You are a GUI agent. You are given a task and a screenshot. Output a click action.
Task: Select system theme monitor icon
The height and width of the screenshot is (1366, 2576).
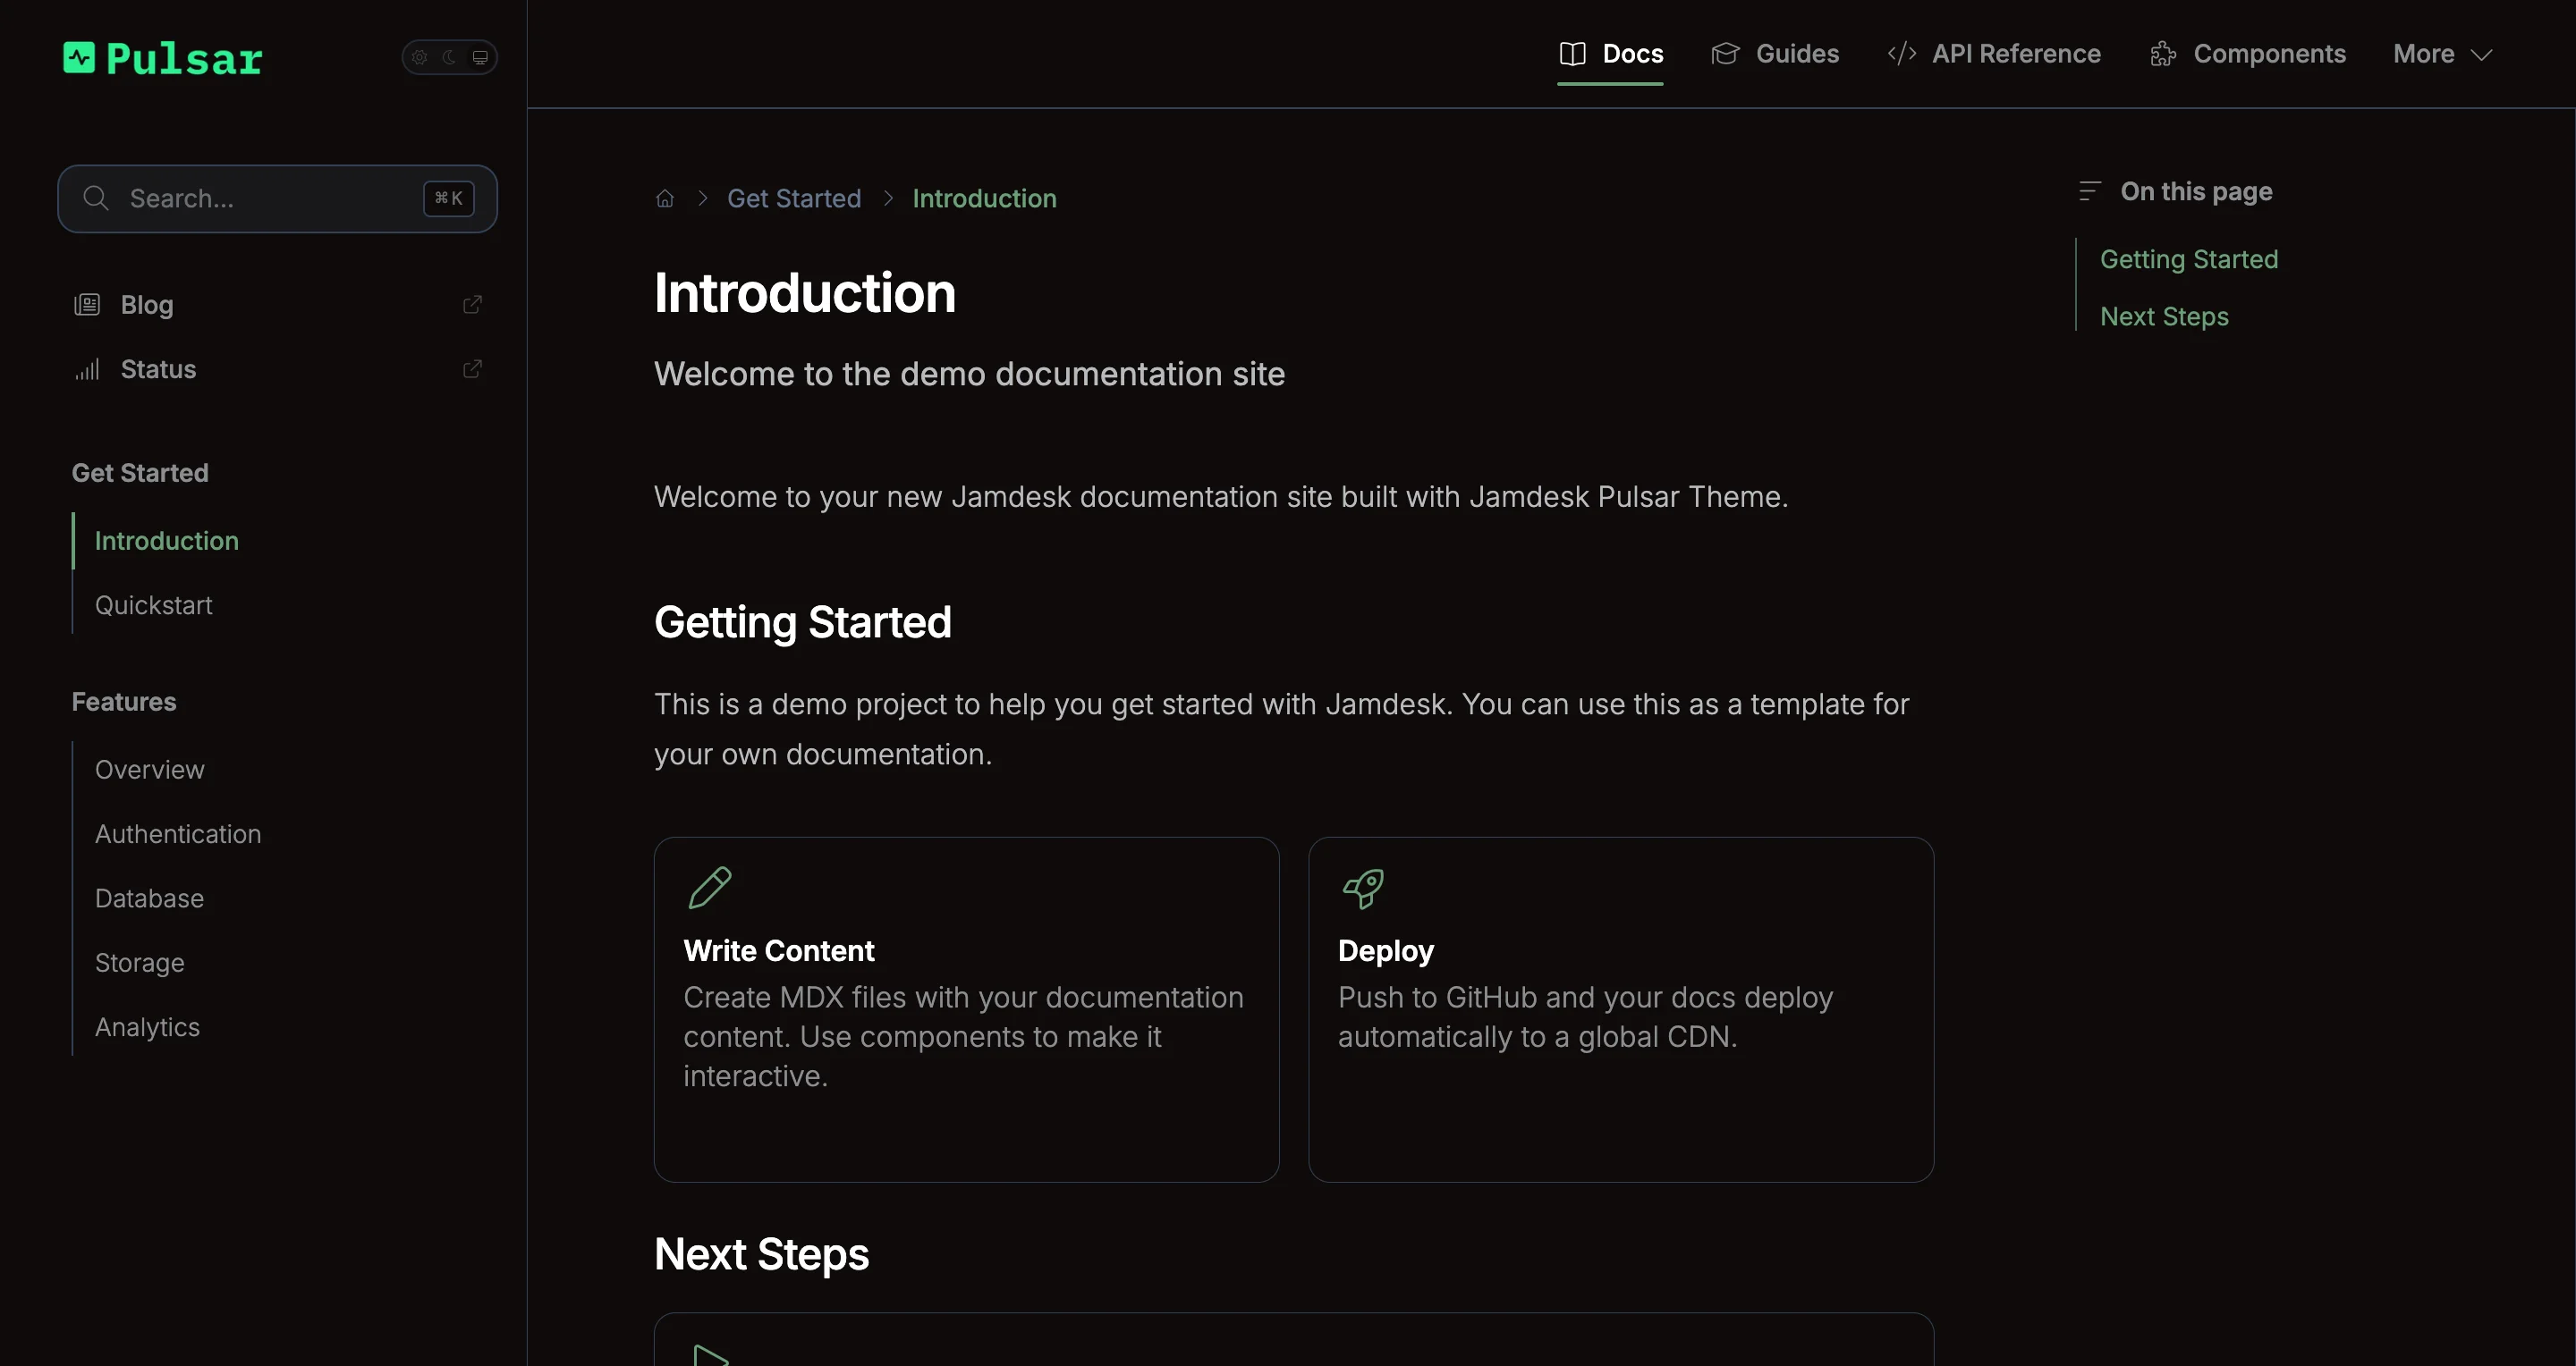click(x=480, y=57)
